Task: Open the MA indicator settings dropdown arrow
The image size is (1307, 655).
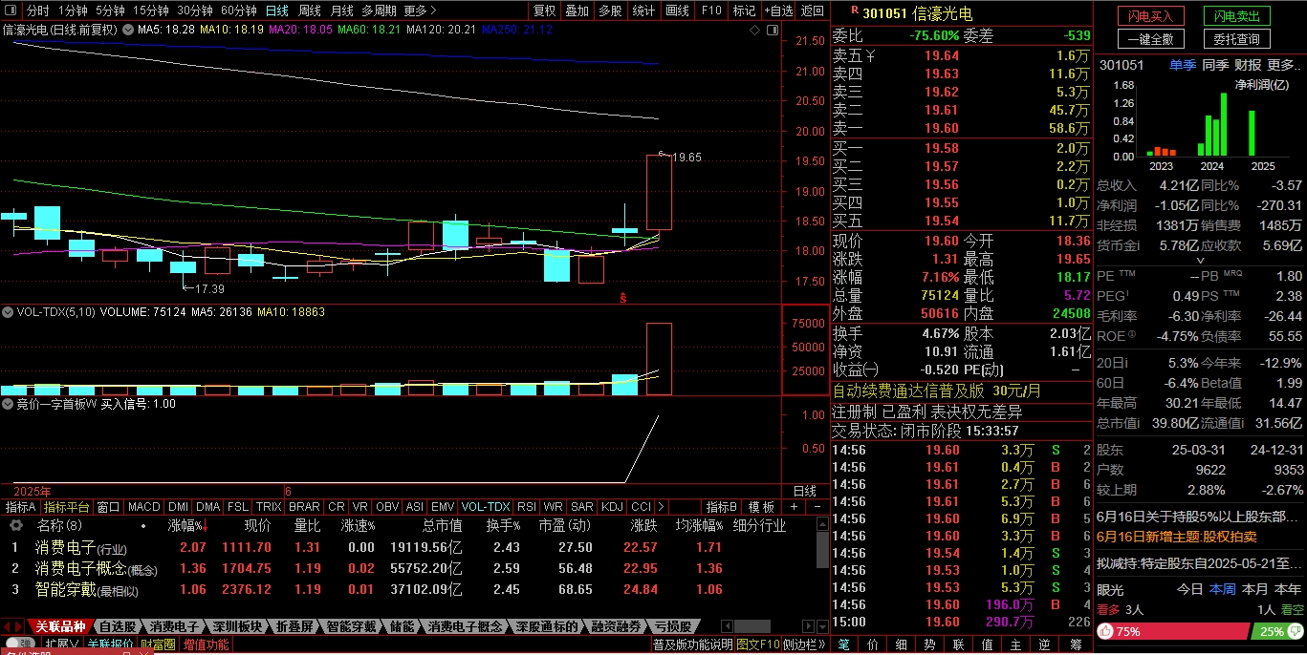Action: tap(126, 30)
